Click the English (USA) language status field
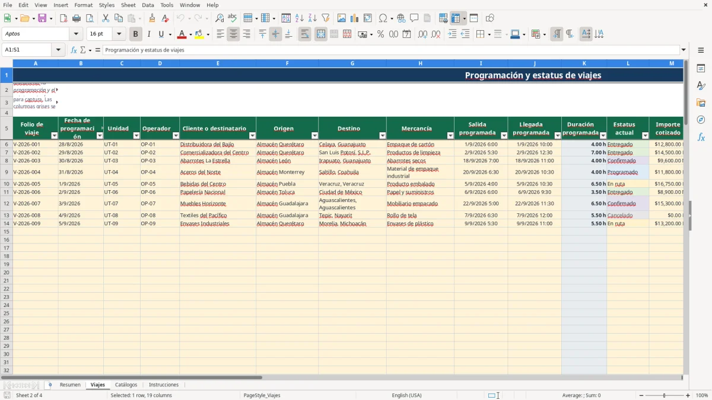 point(406,395)
